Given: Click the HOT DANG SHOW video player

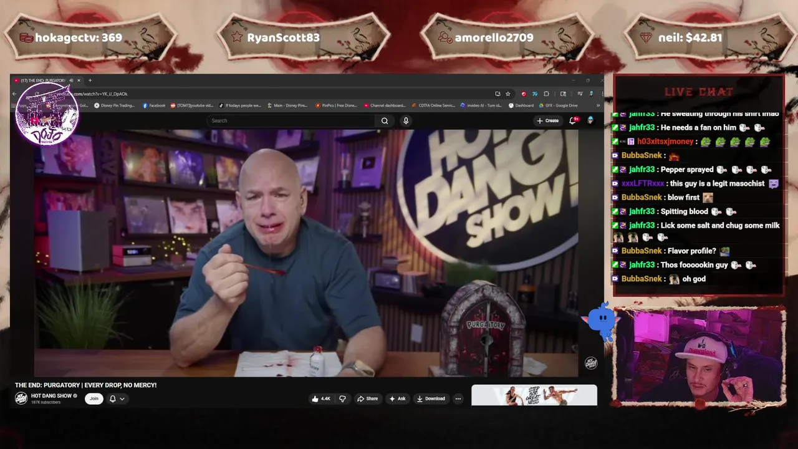Looking at the screenshot, I should (306, 253).
